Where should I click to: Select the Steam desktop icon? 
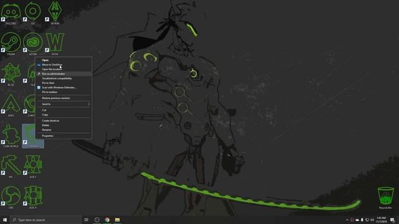tap(11, 44)
